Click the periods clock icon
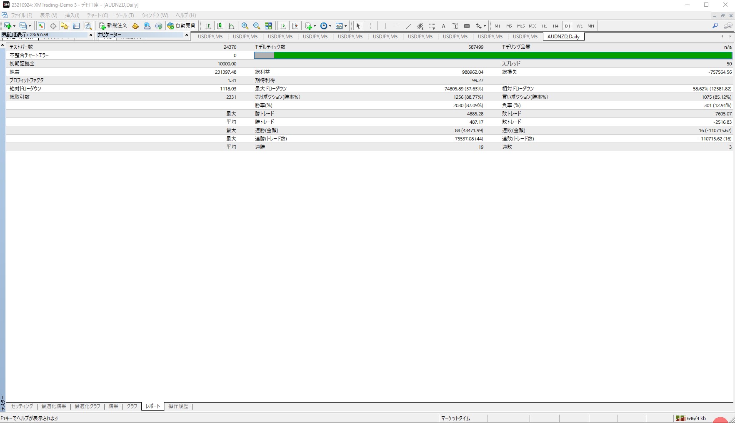 [324, 26]
